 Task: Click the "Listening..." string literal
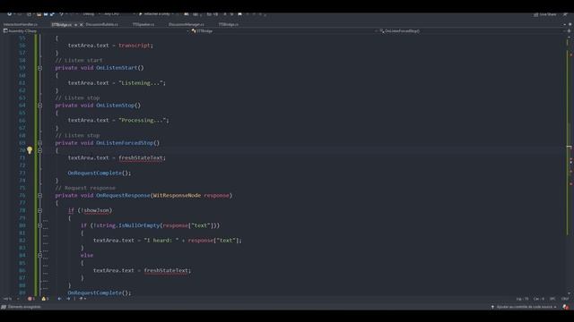click(141, 83)
